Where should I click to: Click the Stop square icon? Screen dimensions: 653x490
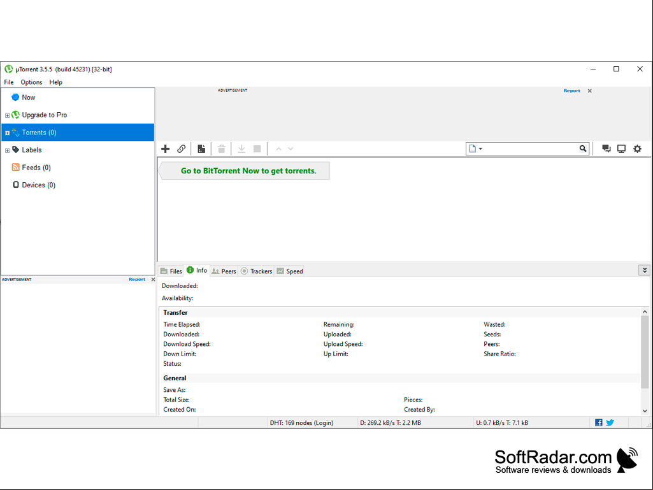(x=257, y=148)
